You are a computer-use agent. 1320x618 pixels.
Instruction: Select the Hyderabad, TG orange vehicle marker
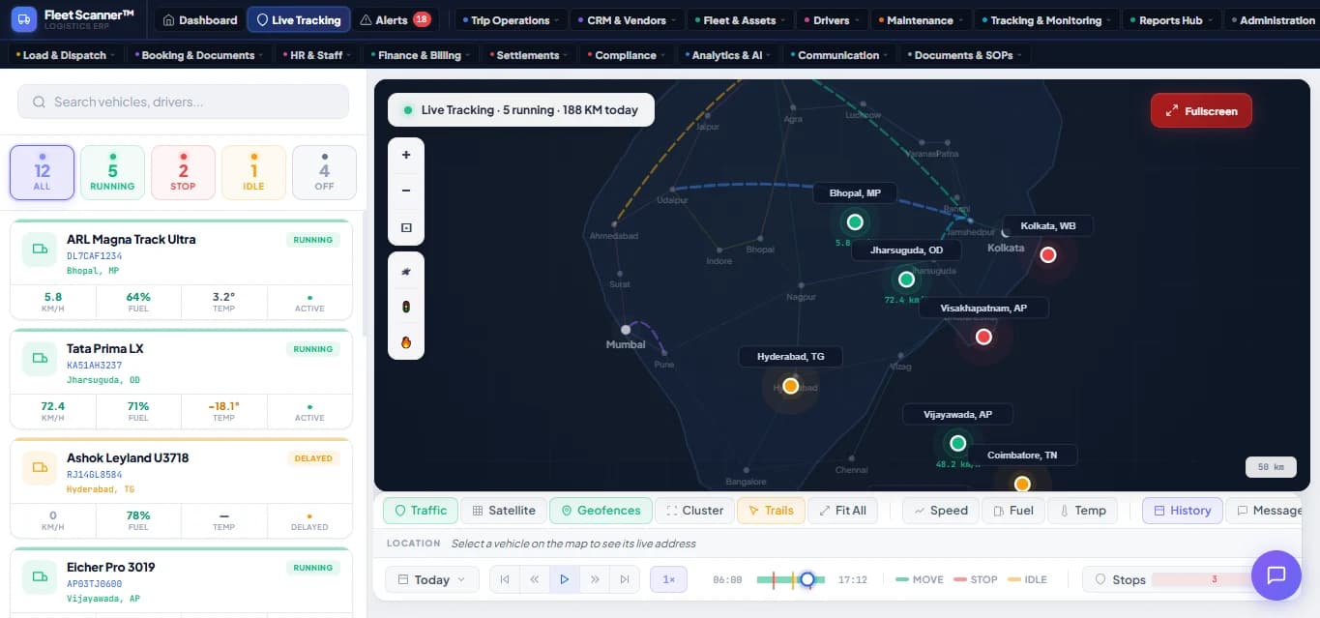pyautogui.click(x=790, y=386)
